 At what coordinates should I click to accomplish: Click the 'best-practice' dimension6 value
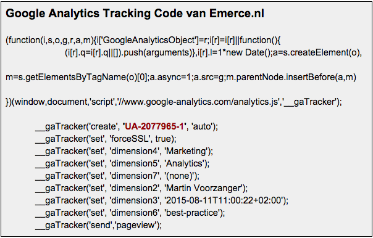191,213
